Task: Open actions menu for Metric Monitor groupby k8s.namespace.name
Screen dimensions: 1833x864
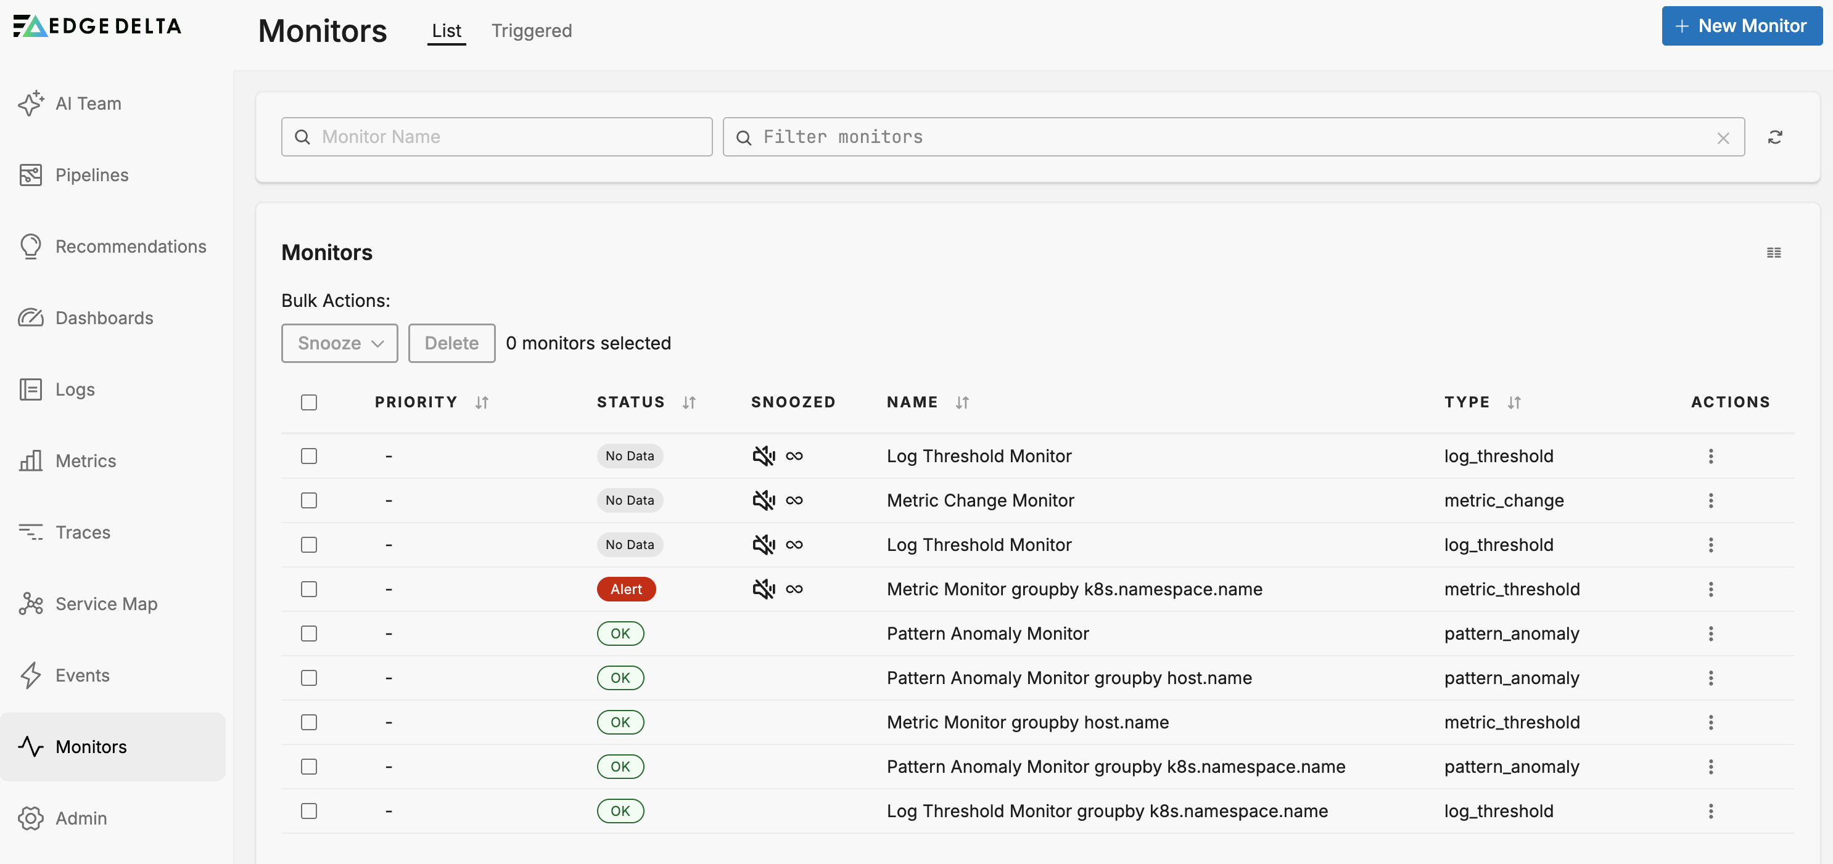Action: click(x=1711, y=589)
